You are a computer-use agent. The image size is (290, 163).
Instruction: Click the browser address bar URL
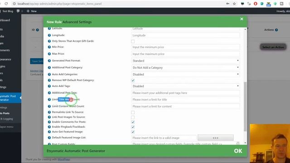(x=59, y=4)
